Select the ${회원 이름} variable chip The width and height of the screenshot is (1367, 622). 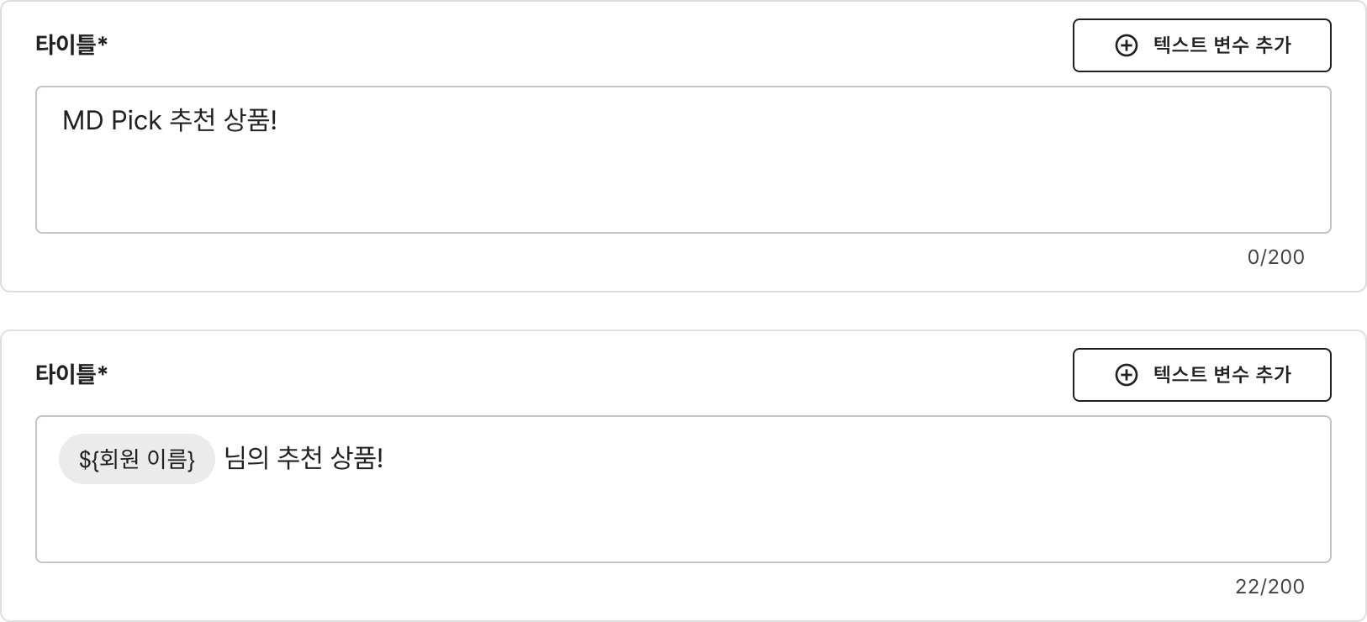pos(137,459)
